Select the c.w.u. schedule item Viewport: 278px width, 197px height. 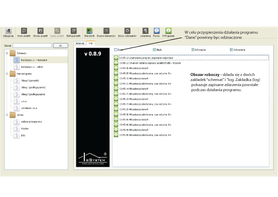click(24, 101)
